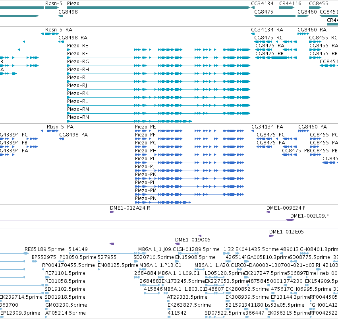
Task: Select the Piezo-RI transcript label
Action: point(77,78)
